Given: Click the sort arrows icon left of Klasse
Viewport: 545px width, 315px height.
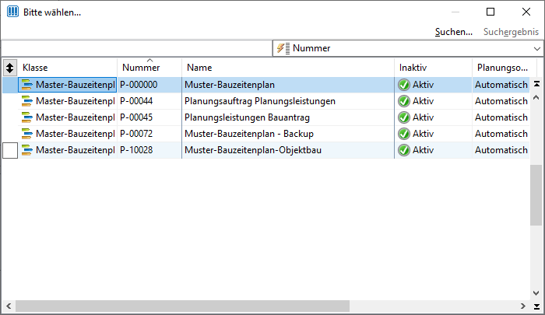Looking at the screenshot, I should [x=9, y=68].
